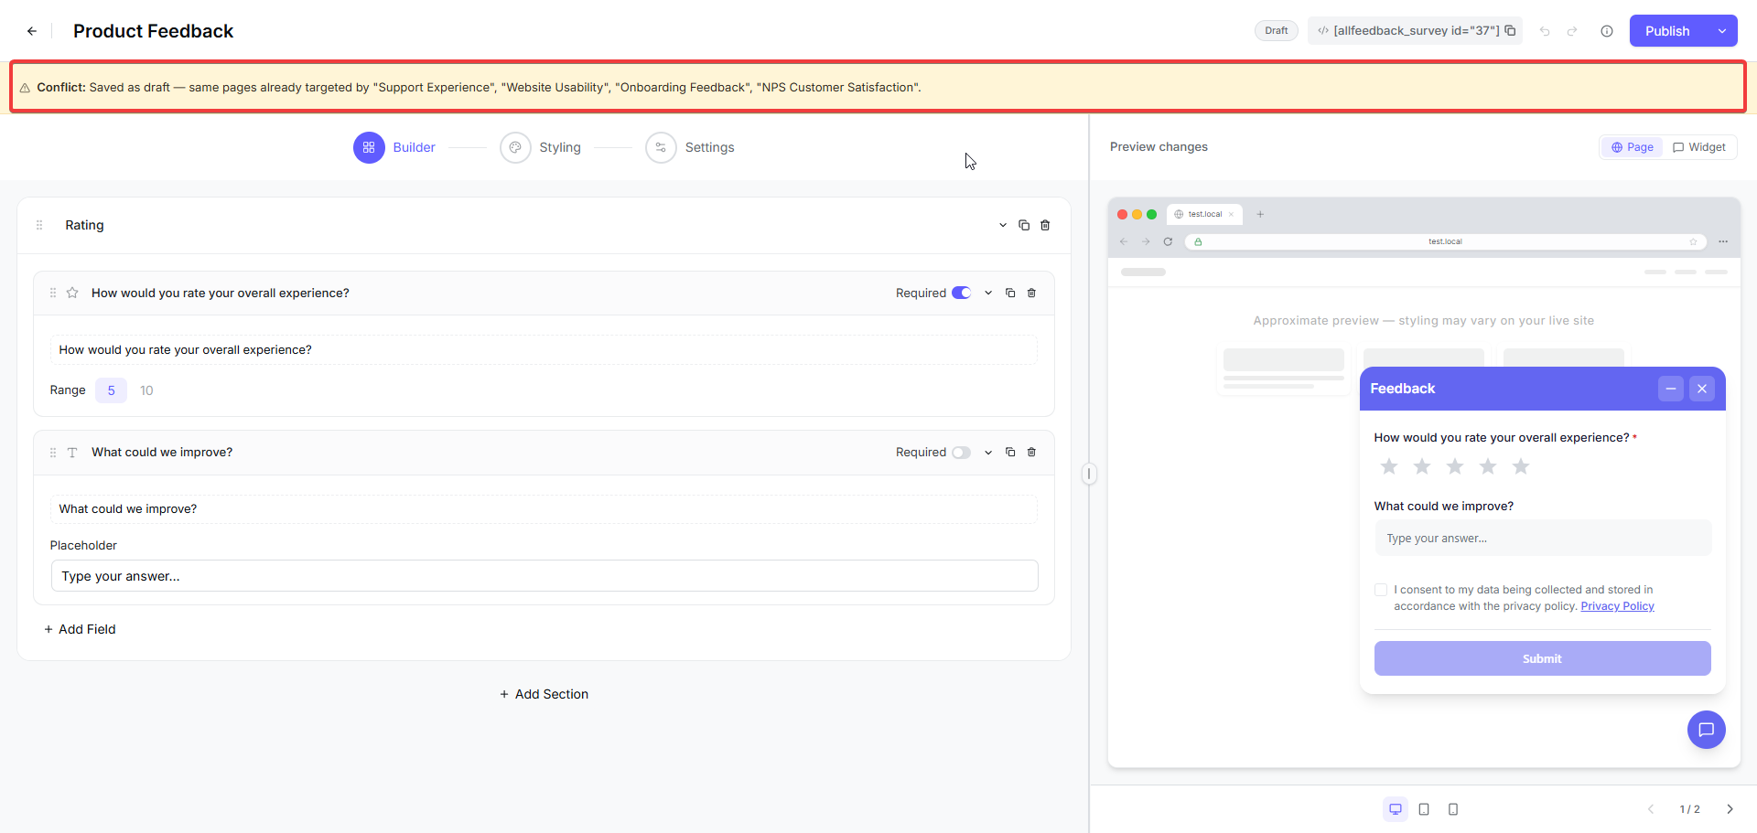1757x833 pixels.
Task: Open the Builder step
Action: coord(394,147)
